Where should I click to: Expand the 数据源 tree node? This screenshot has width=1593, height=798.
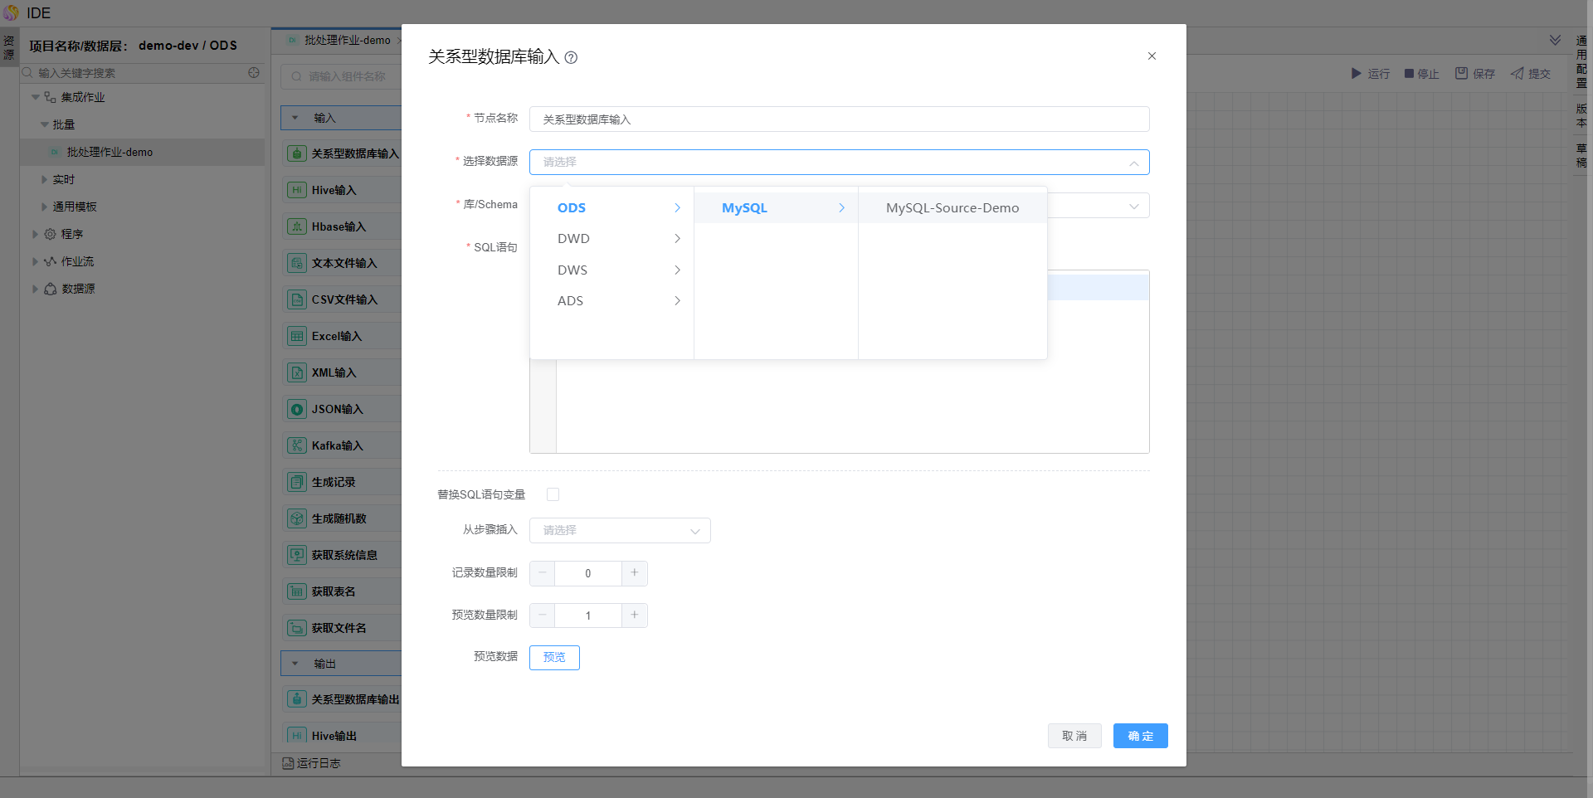[x=35, y=289]
